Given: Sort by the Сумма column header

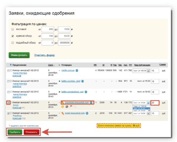Looking at the screenshot, I should point(163,65).
